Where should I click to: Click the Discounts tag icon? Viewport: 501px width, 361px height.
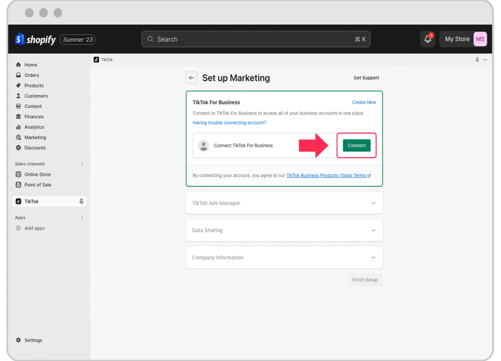[x=19, y=147]
